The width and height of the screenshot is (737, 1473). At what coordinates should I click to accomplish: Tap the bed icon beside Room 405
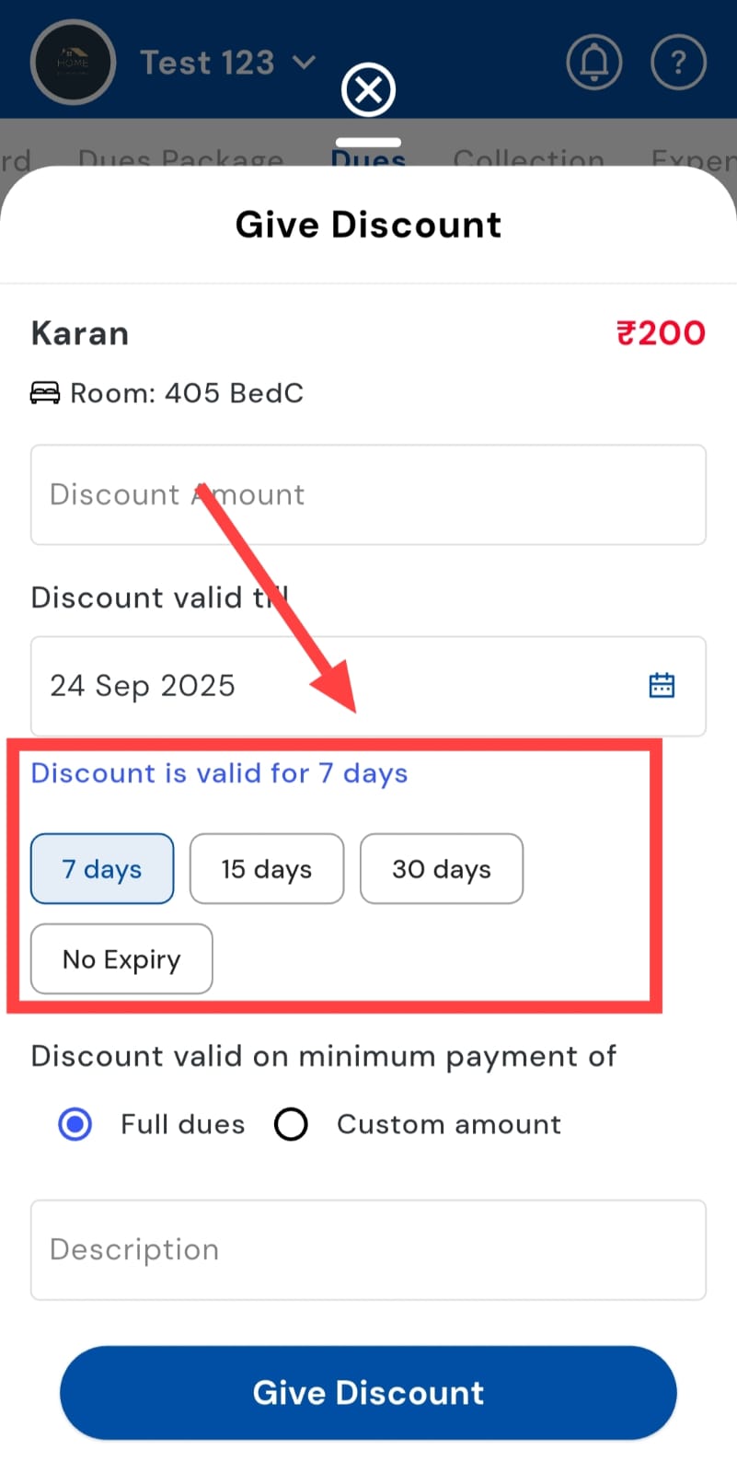[44, 393]
